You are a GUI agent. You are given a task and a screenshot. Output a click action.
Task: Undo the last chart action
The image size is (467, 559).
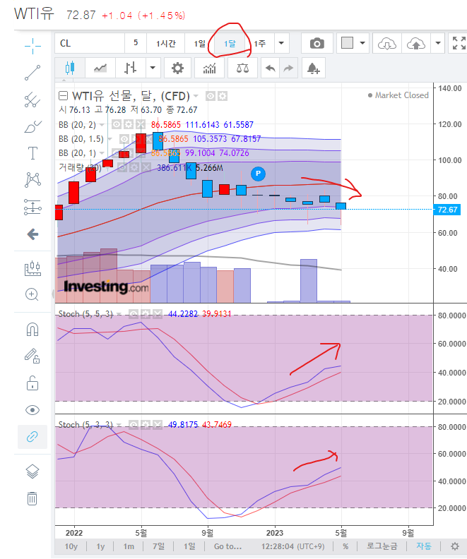point(270,68)
